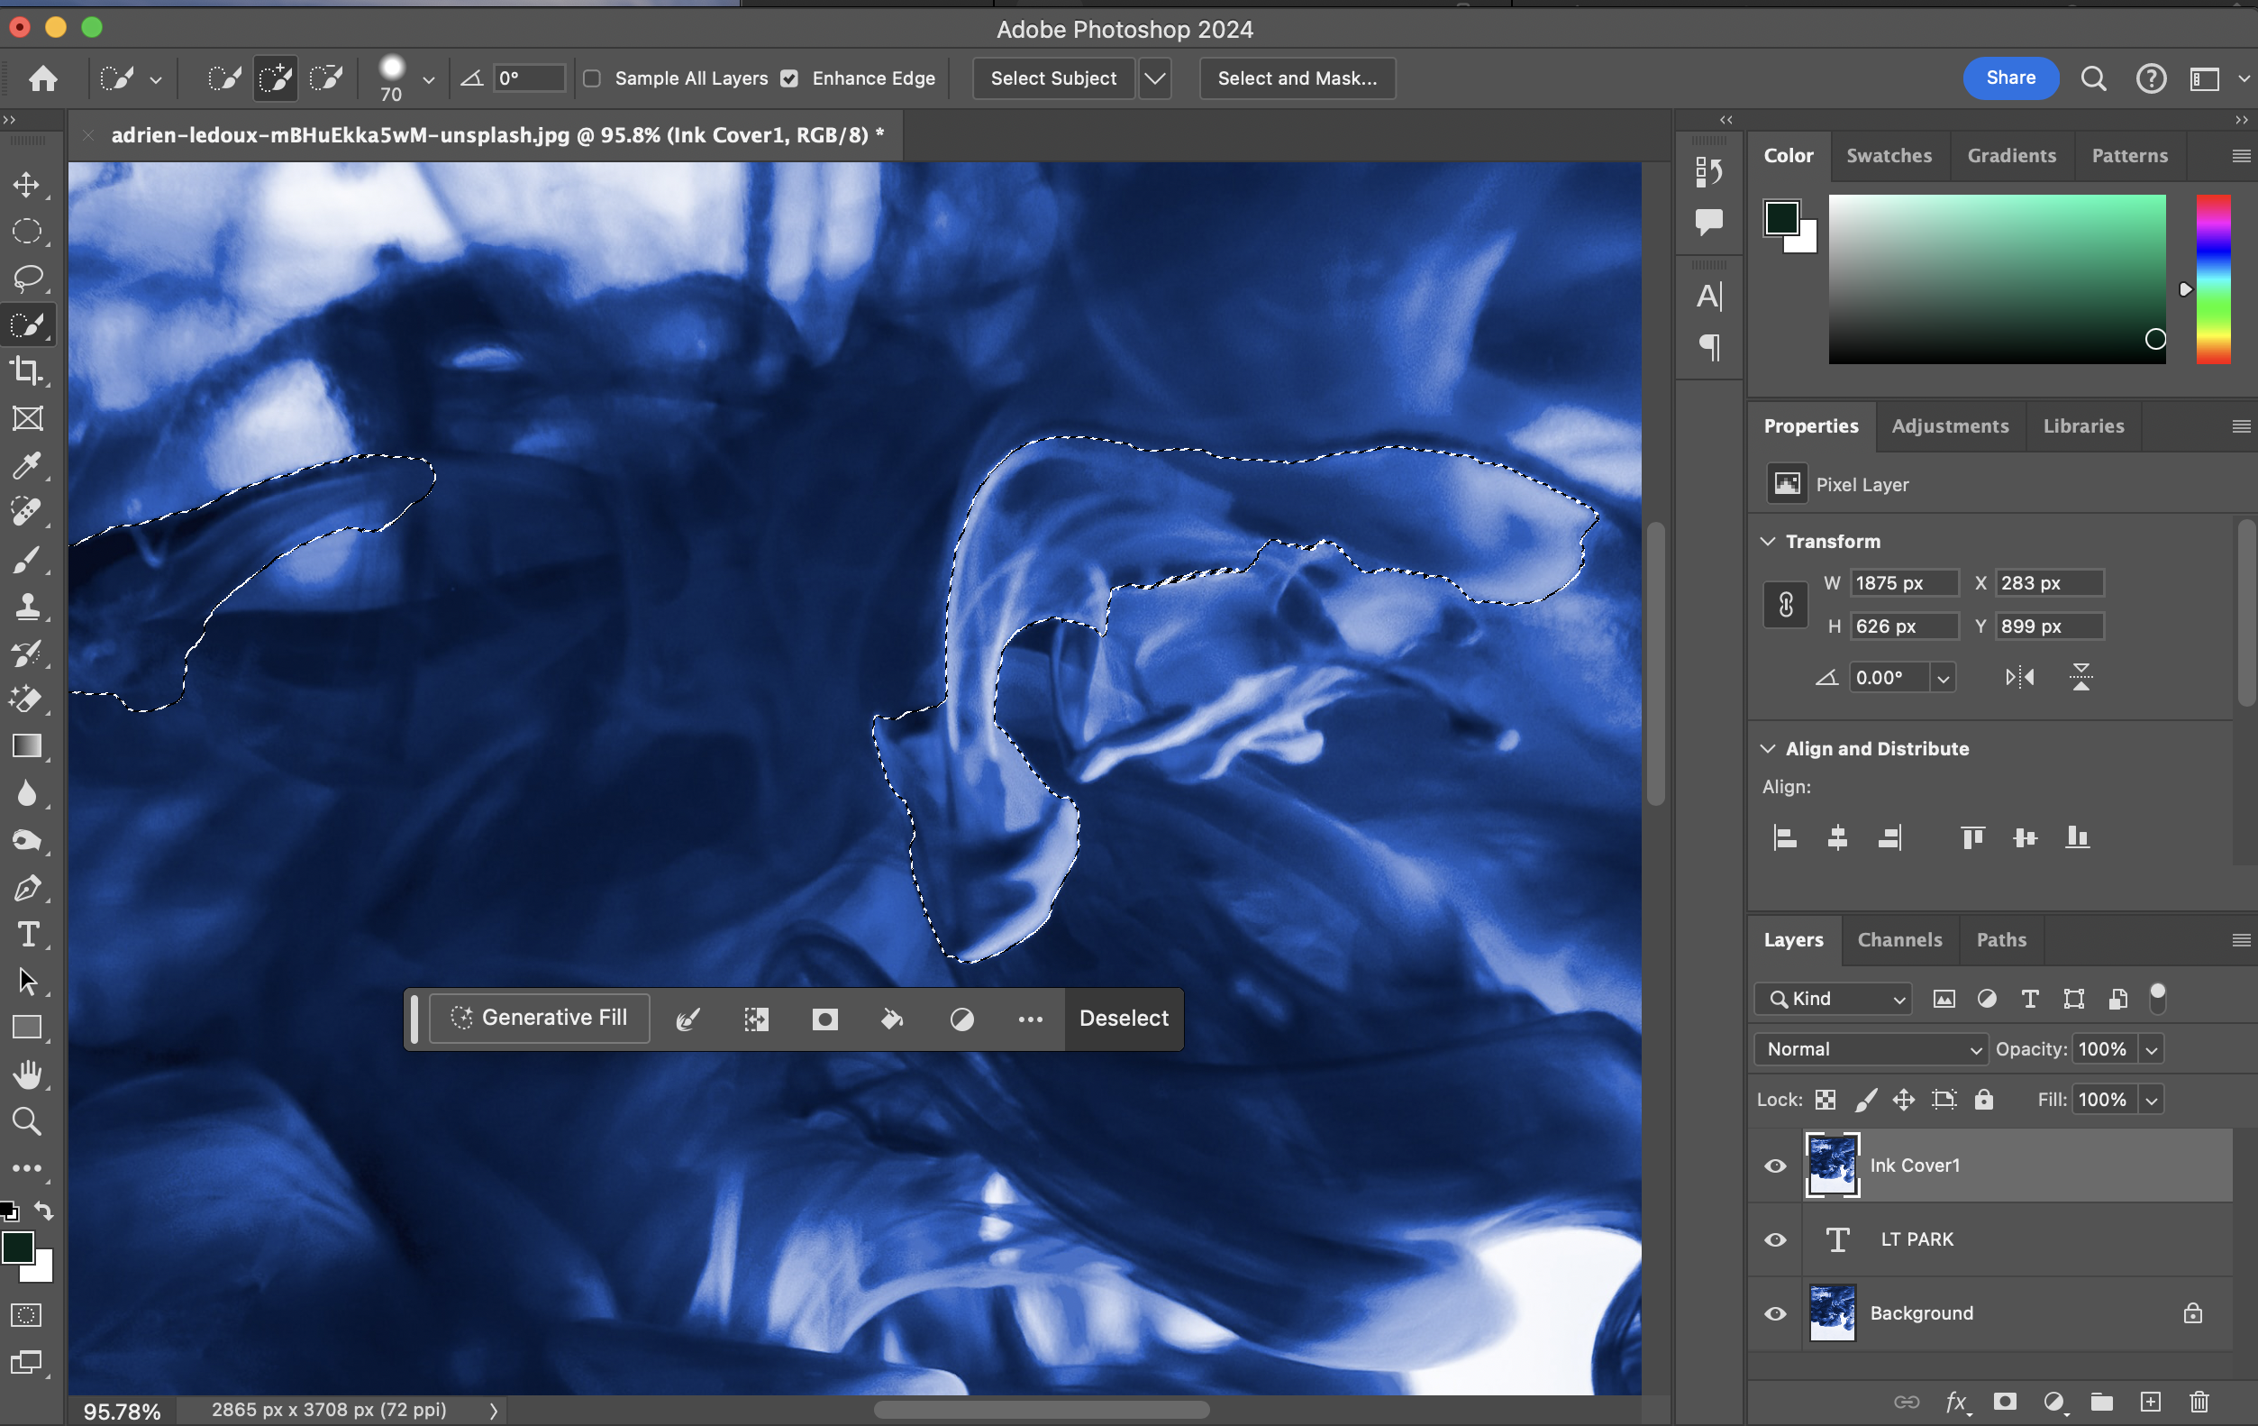
Task: Disable the Enhance Edge checkbox
Action: [789, 78]
